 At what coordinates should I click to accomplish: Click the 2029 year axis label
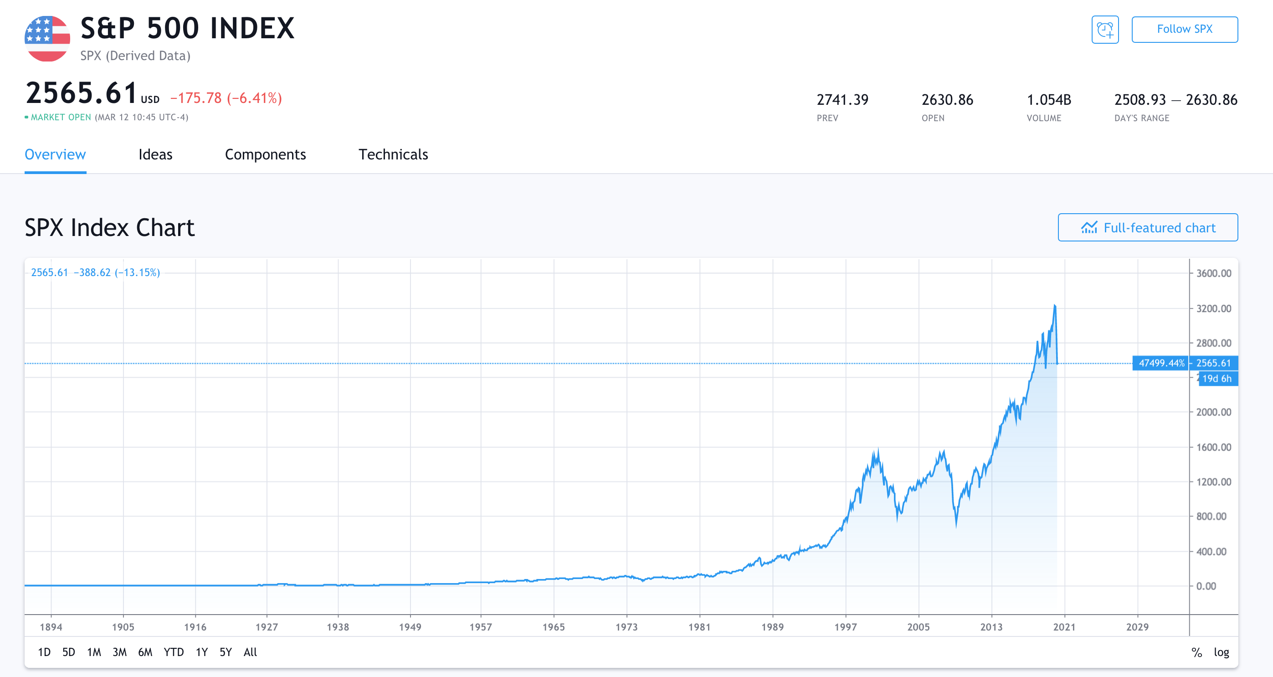pos(1137,626)
